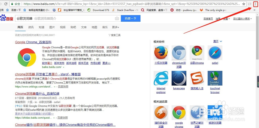Bookmark this page with star icon
The width and height of the screenshot is (259, 128).
[x=244, y=4]
